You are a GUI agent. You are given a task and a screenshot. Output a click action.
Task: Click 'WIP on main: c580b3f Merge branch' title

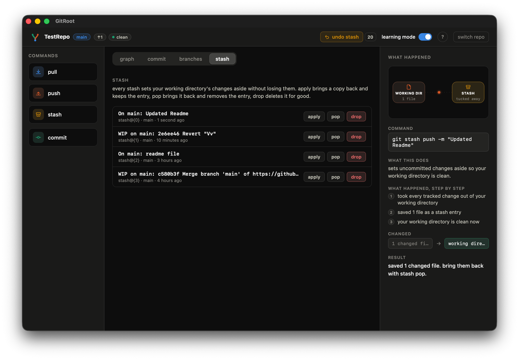point(208,174)
